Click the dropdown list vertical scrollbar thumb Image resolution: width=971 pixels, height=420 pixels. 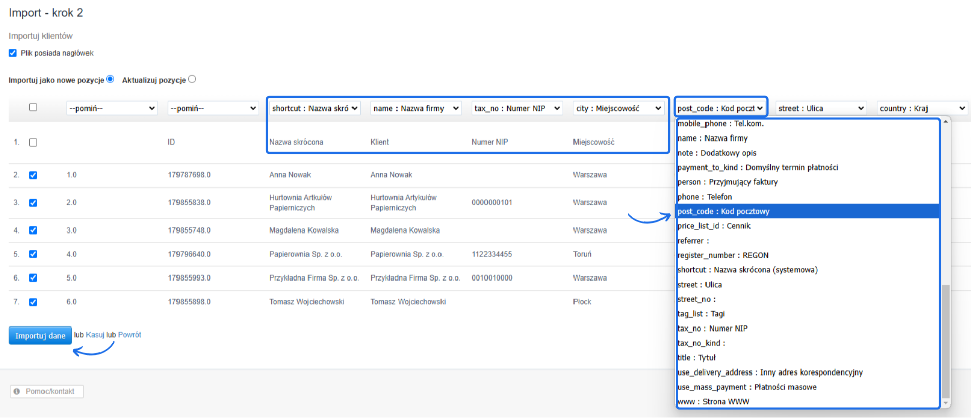[945, 341]
